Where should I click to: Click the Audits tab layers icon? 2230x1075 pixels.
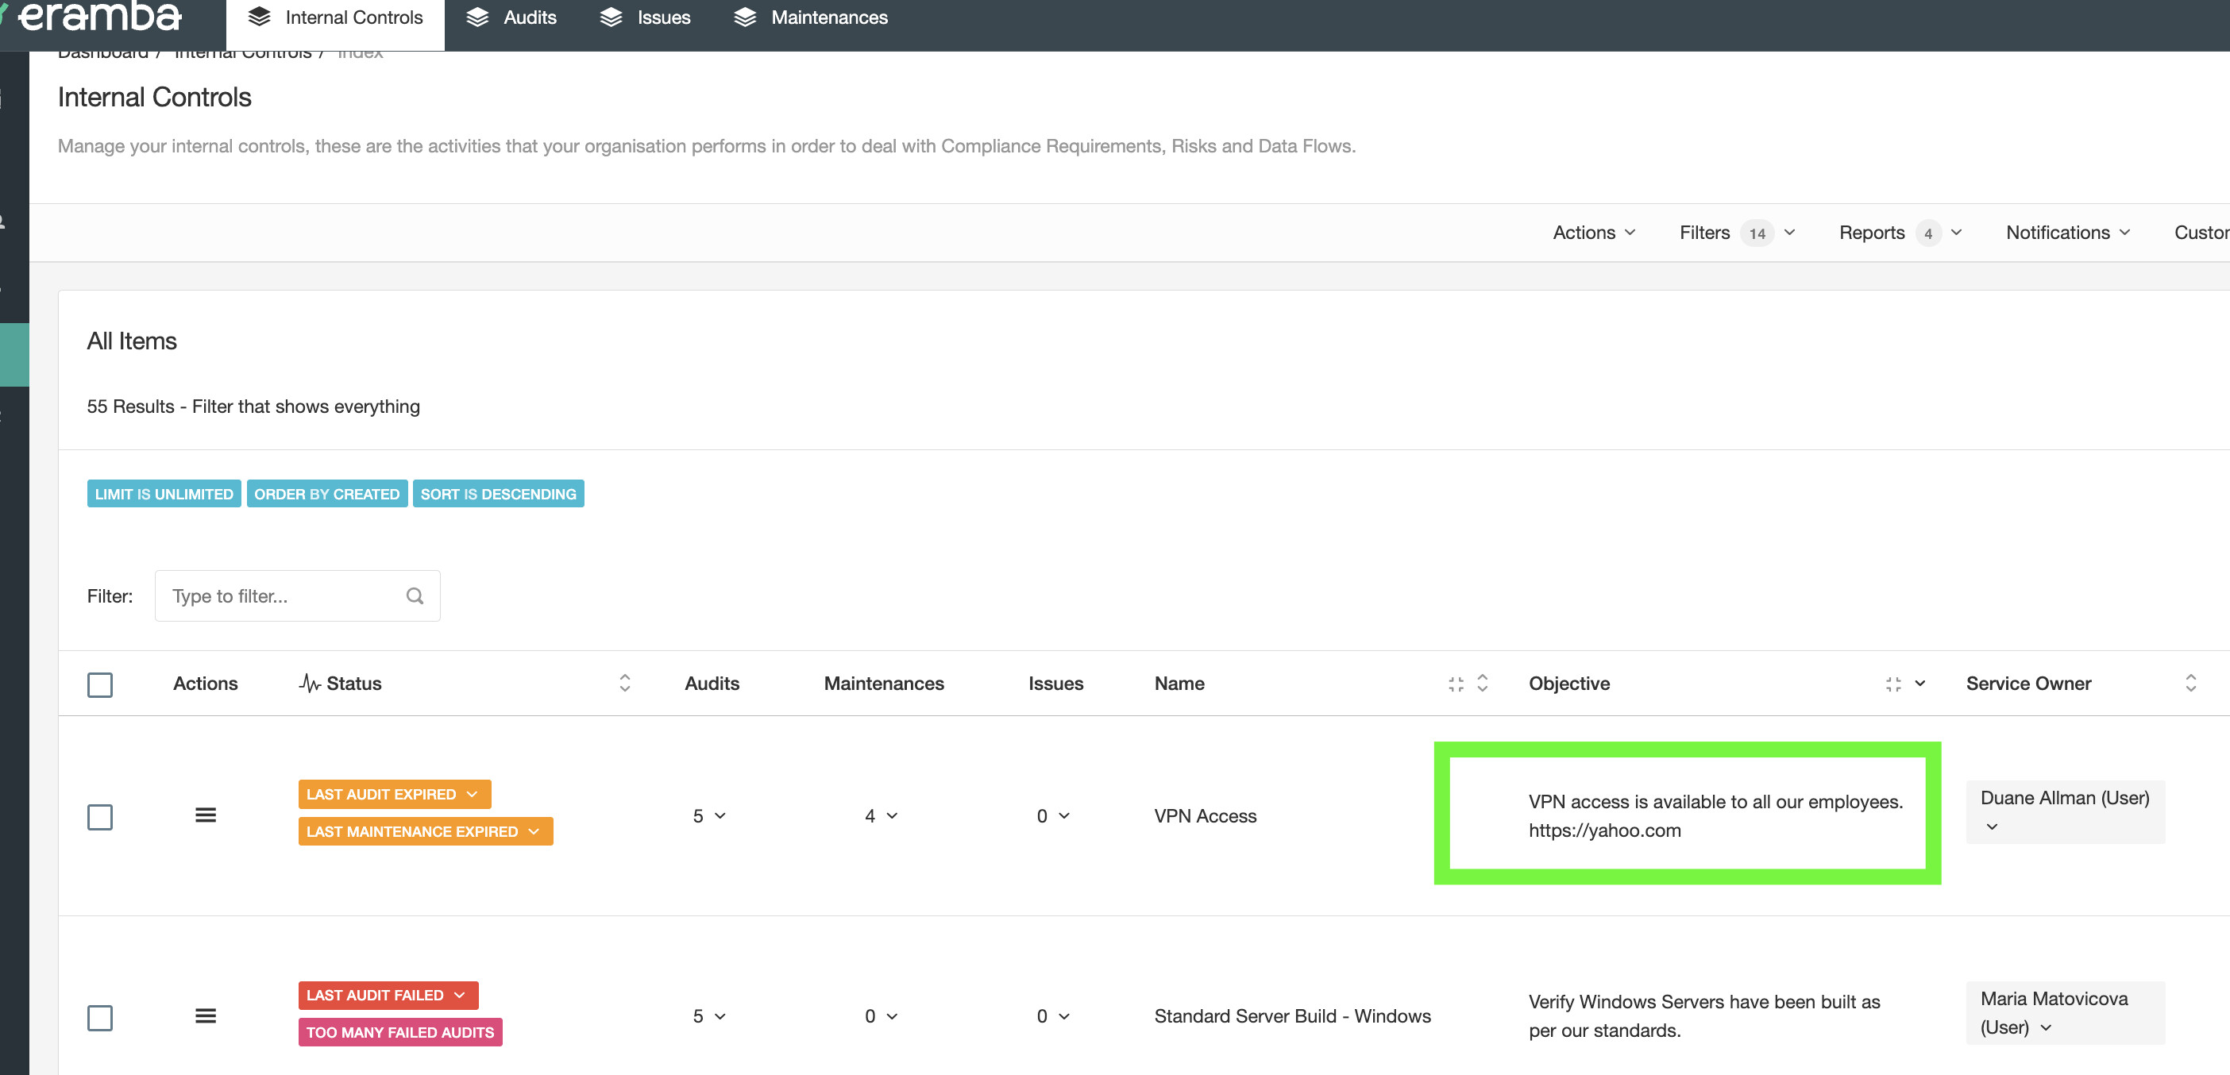point(477,18)
